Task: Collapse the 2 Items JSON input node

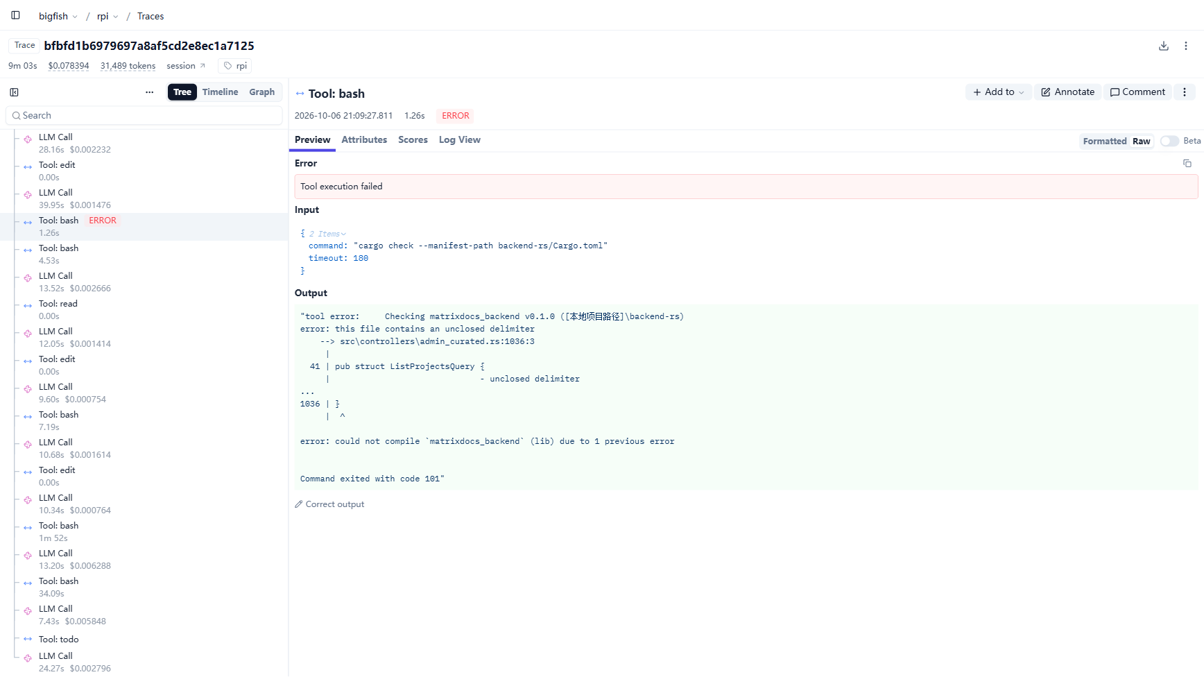Action: 327,234
